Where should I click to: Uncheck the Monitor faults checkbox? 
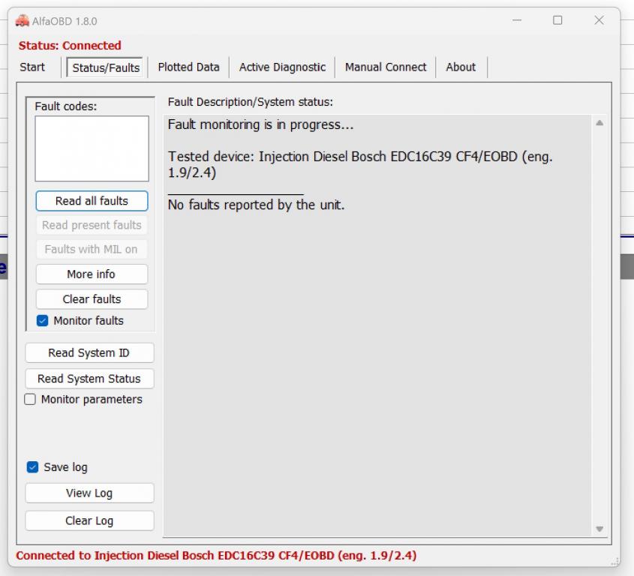(43, 320)
